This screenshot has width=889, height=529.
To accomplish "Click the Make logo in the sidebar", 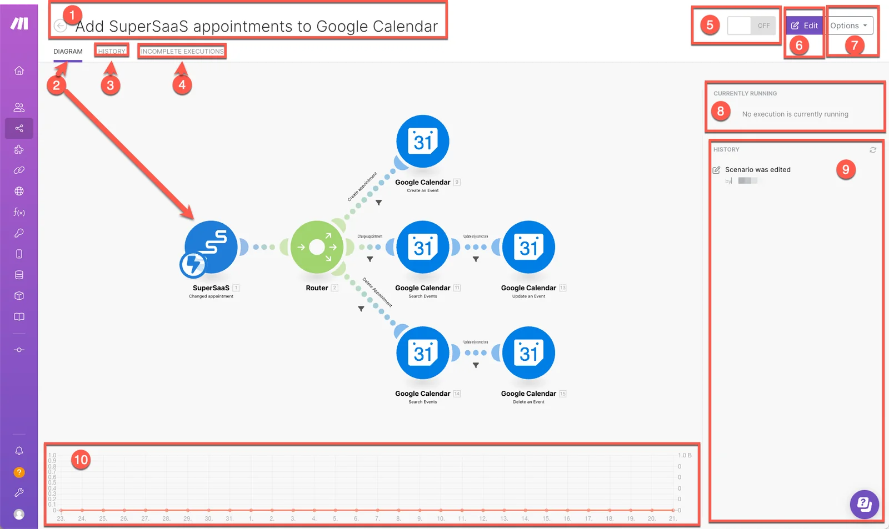I will (19, 23).
